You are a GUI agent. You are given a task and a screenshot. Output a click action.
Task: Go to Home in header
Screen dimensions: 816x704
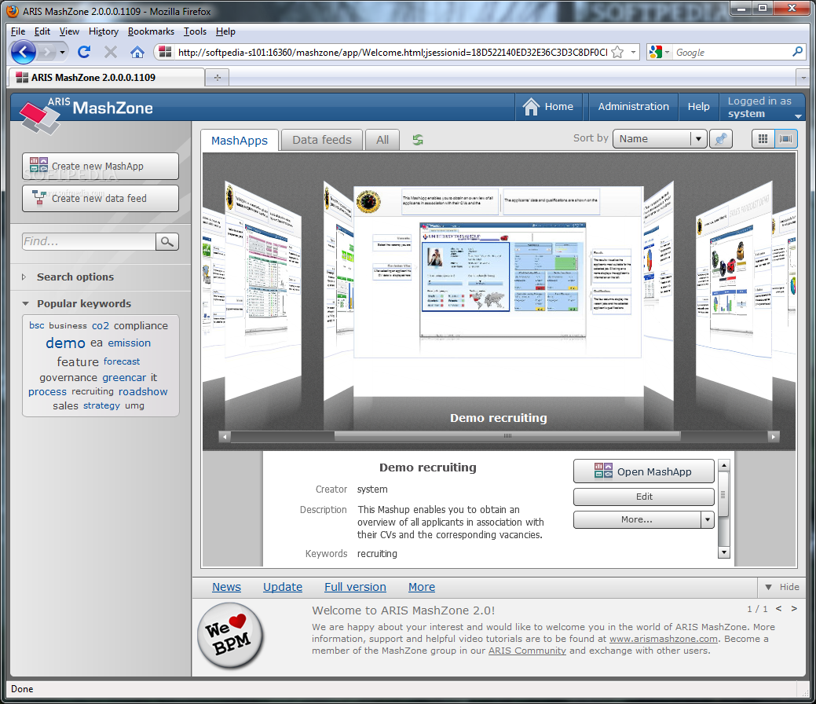click(548, 107)
